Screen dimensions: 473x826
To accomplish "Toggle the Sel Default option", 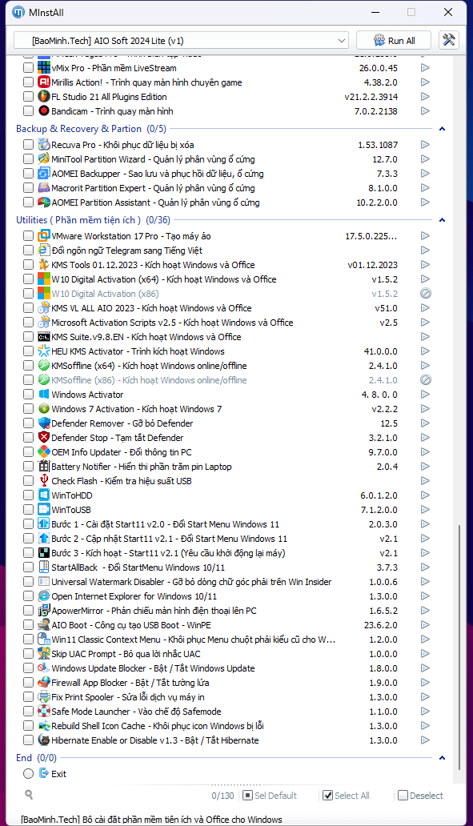I will tap(247, 796).
